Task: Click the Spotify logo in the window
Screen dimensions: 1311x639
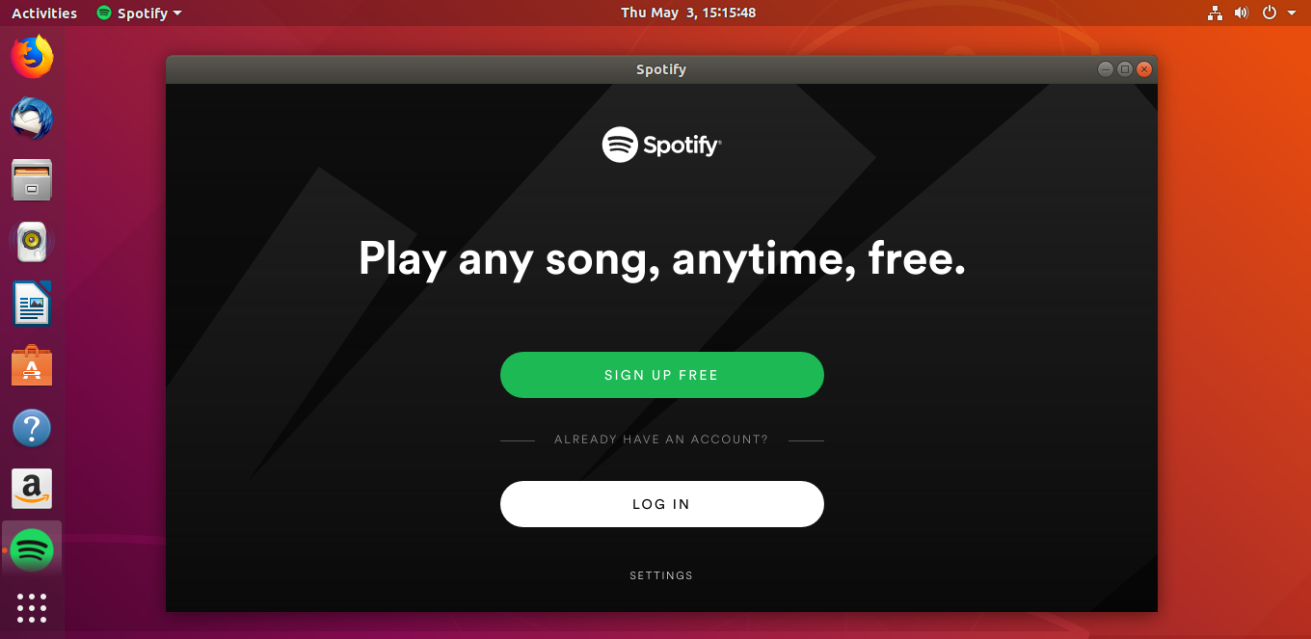Action: 661,145
